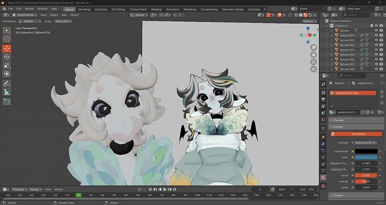Image resolution: width=386 pixels, height=205 pixels.
Task: Select the Add Cube tool
Action: 7,102
